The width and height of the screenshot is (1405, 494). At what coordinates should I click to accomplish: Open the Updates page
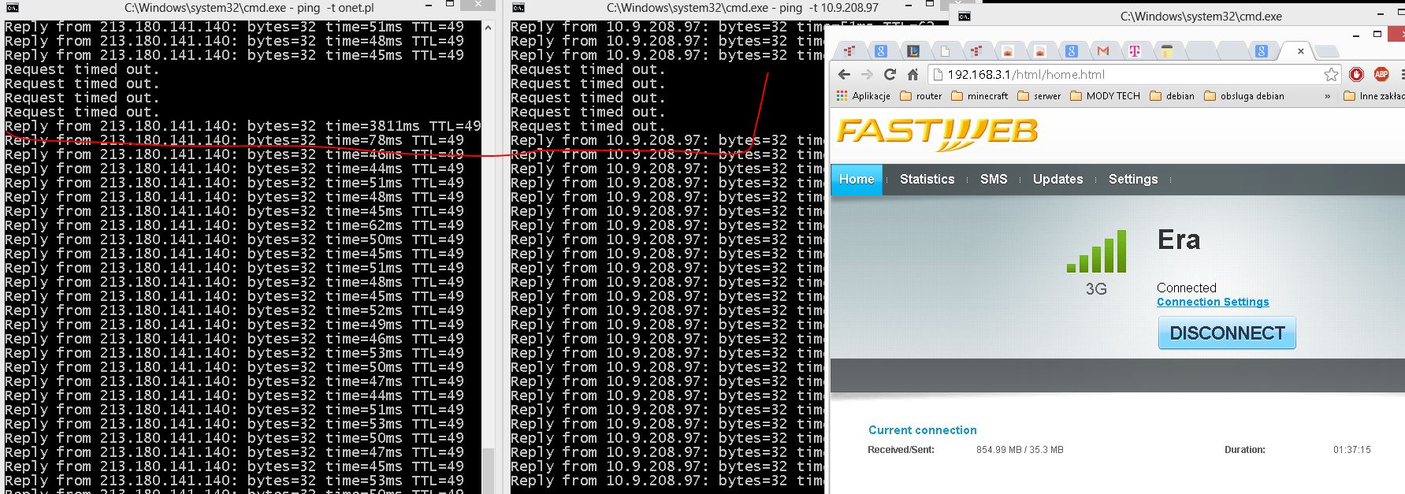coord(1057,180)
